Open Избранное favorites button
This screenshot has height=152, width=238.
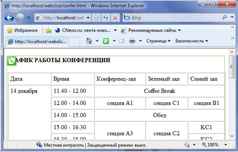[x=22, y=30]
